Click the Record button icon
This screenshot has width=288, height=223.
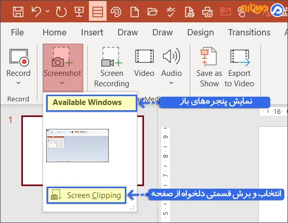(x=19, y=57)
